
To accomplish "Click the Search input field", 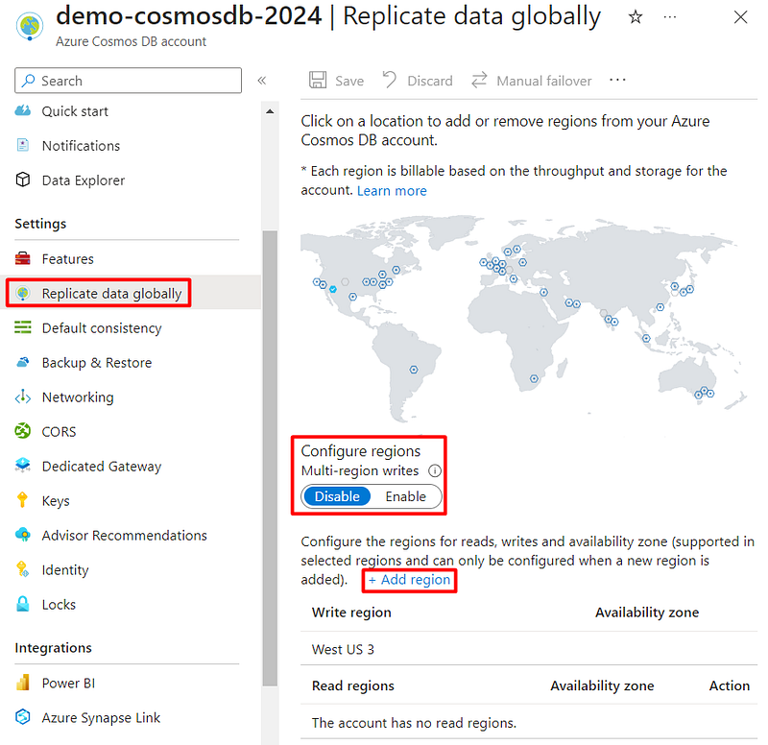I will [129, 81].
